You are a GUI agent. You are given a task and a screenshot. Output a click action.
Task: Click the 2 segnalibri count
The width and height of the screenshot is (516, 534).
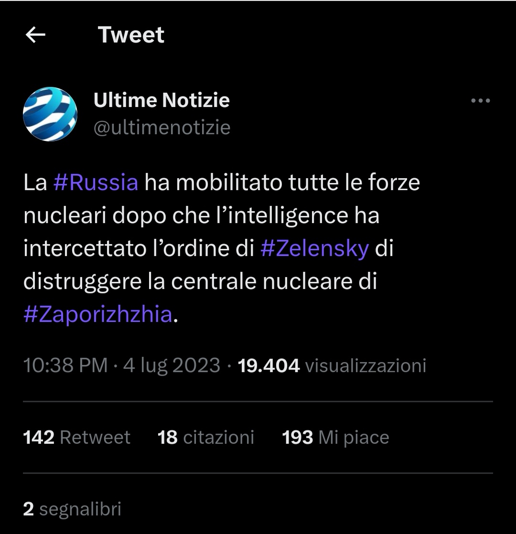point(72,509)
